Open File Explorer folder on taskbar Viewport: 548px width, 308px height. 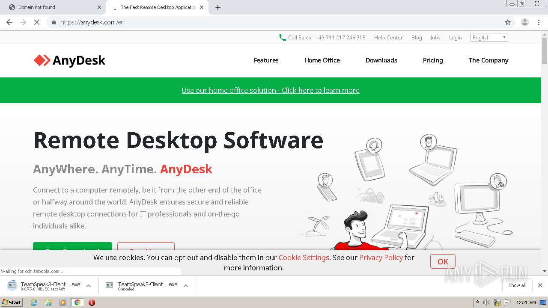[x=48, y=302]
